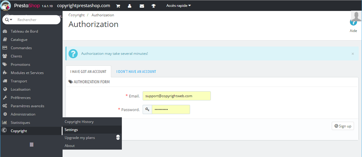Click the "Authorization may take several minutes!" text
The width and height of the screenshot is (362, 157).
click(115, 54)
